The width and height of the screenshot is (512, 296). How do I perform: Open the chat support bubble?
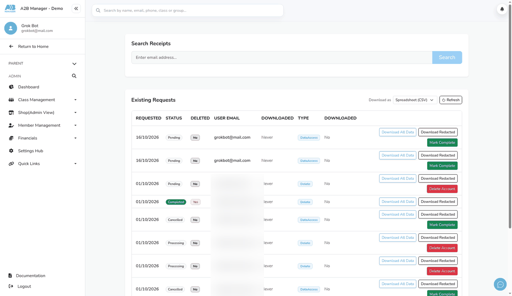(500, 284)
